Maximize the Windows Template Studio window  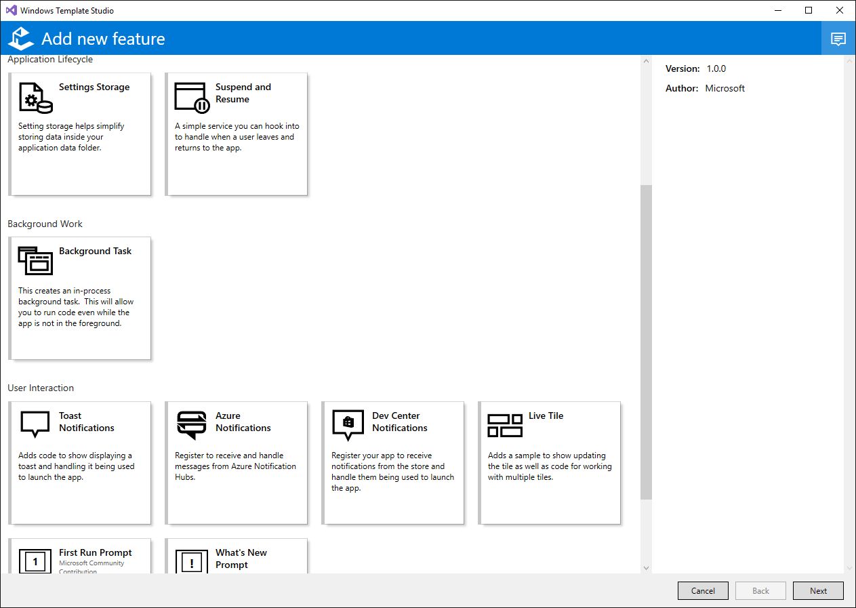pos(809,10)
